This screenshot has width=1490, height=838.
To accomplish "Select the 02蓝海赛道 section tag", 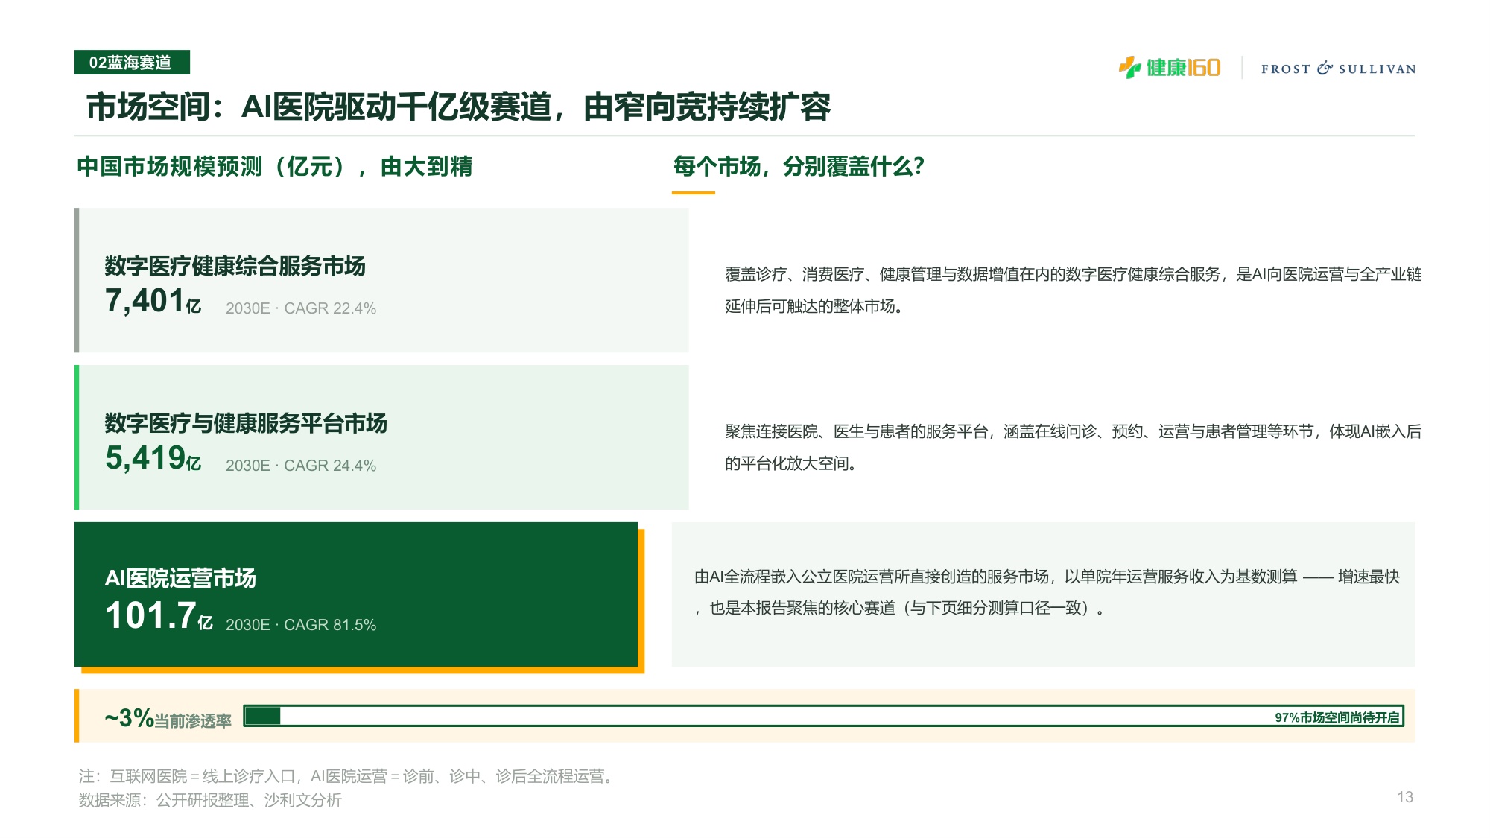I will [132, 63].
